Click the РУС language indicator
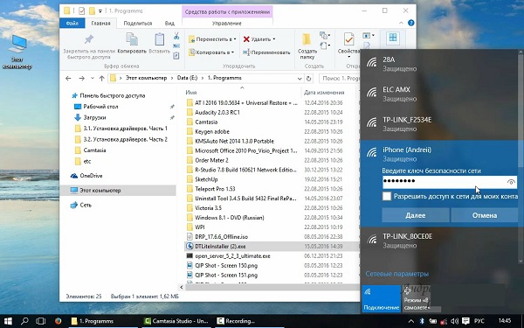 point(479,321)
